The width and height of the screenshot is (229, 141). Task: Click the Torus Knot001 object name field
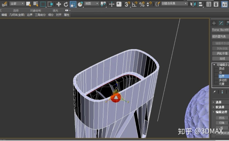220,30
